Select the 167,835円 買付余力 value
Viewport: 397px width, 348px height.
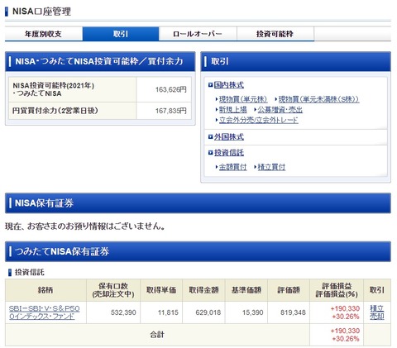click(x=171, y=111)
